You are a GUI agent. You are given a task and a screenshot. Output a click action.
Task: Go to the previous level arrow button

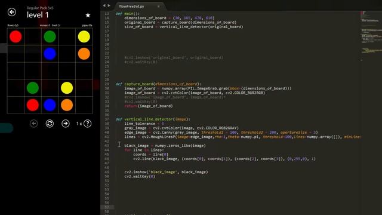click(33, 124)
